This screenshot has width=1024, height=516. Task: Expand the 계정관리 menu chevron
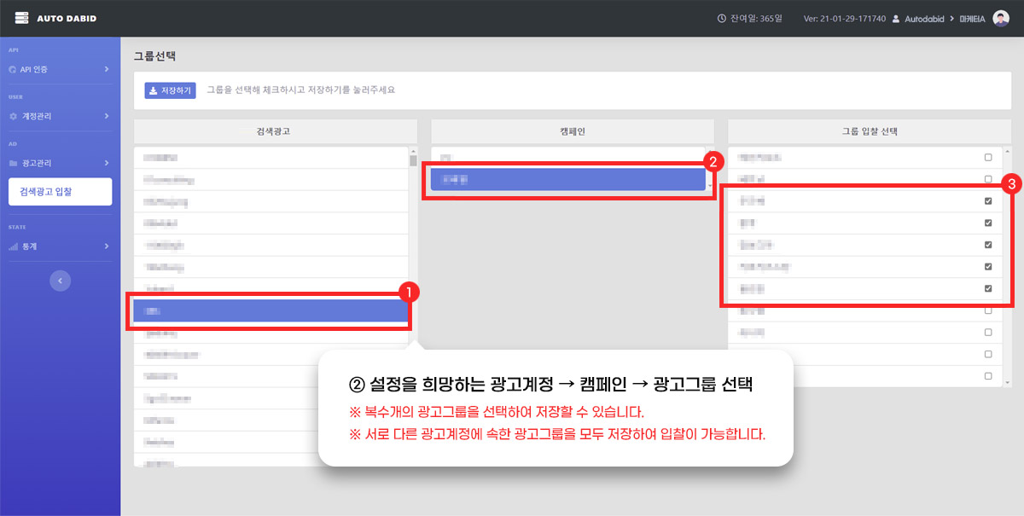point(106,116)
